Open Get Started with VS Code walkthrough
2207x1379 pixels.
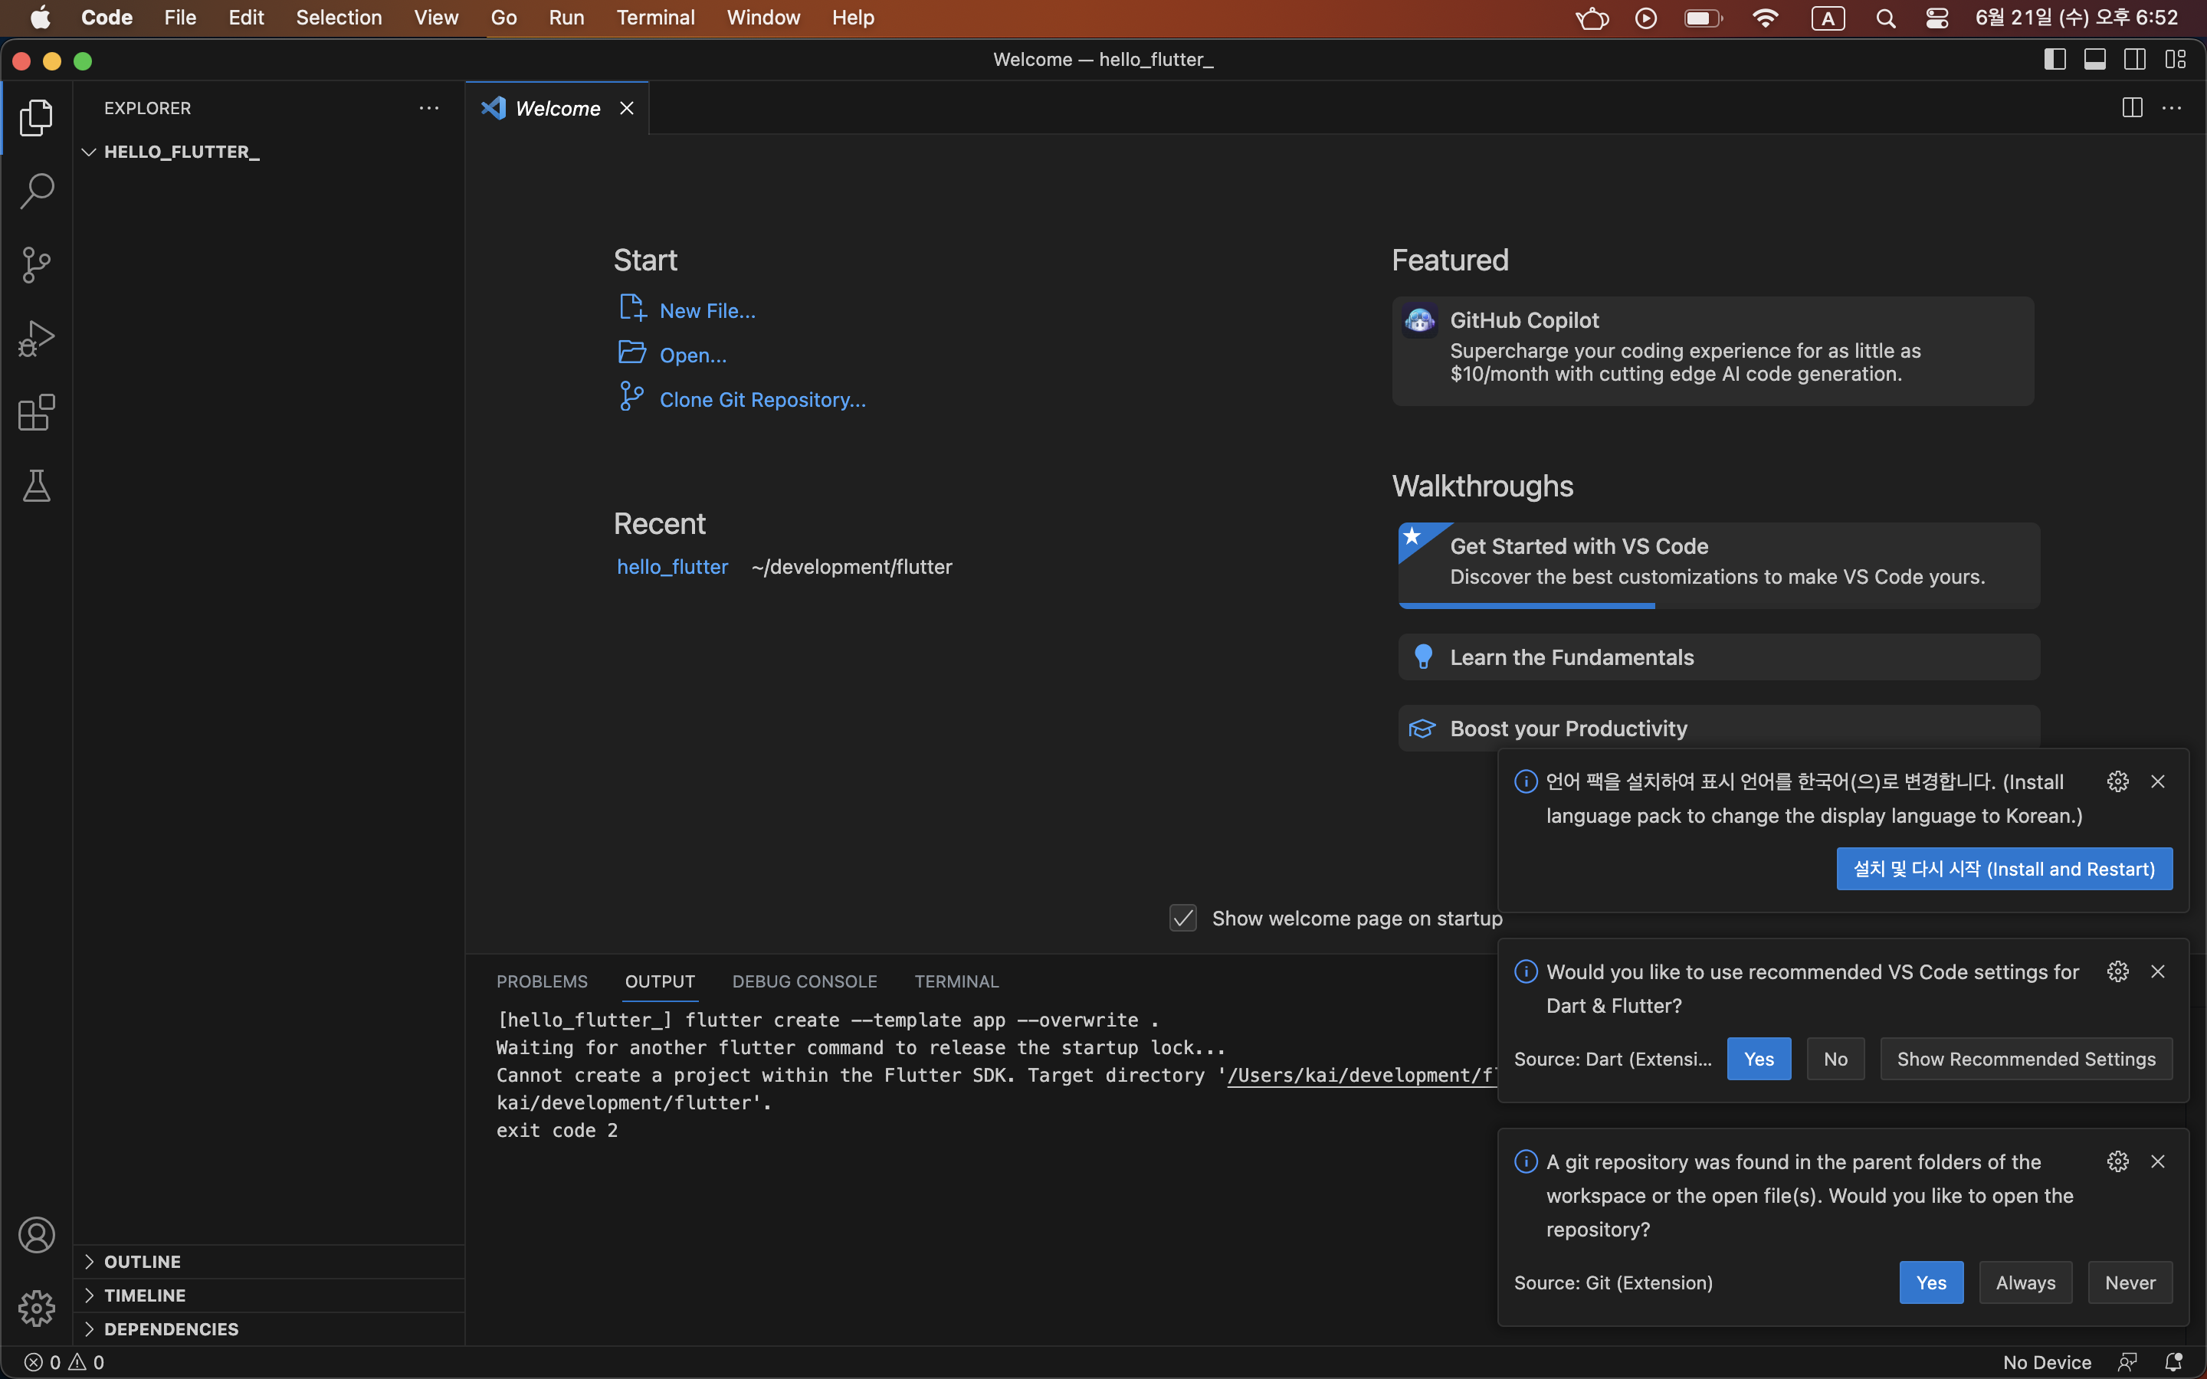click(1718, 565)
